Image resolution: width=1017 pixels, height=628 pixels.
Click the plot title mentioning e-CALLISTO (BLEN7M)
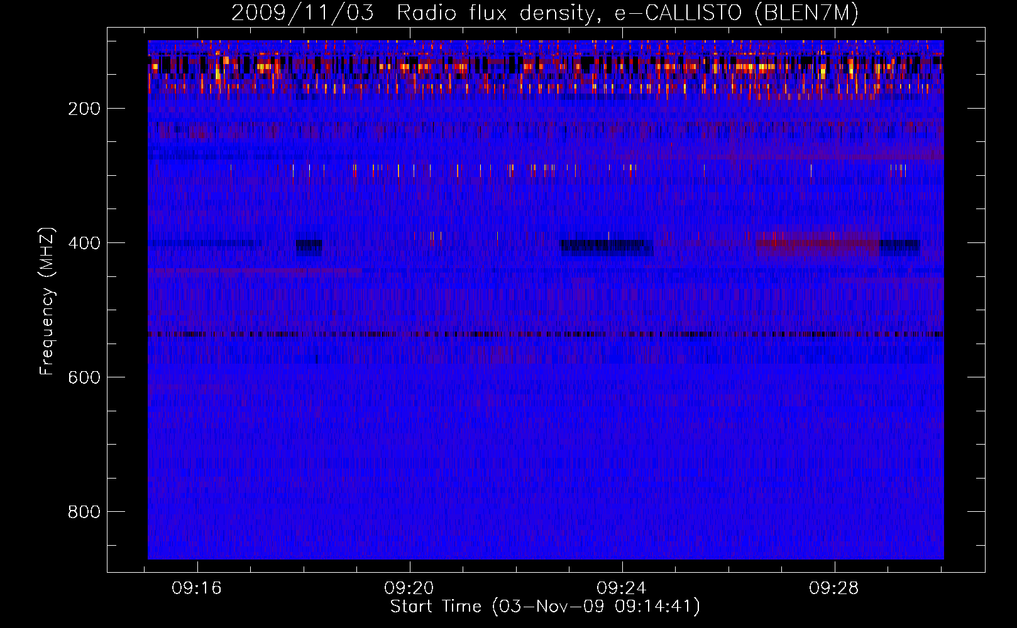tap(545, 13)
